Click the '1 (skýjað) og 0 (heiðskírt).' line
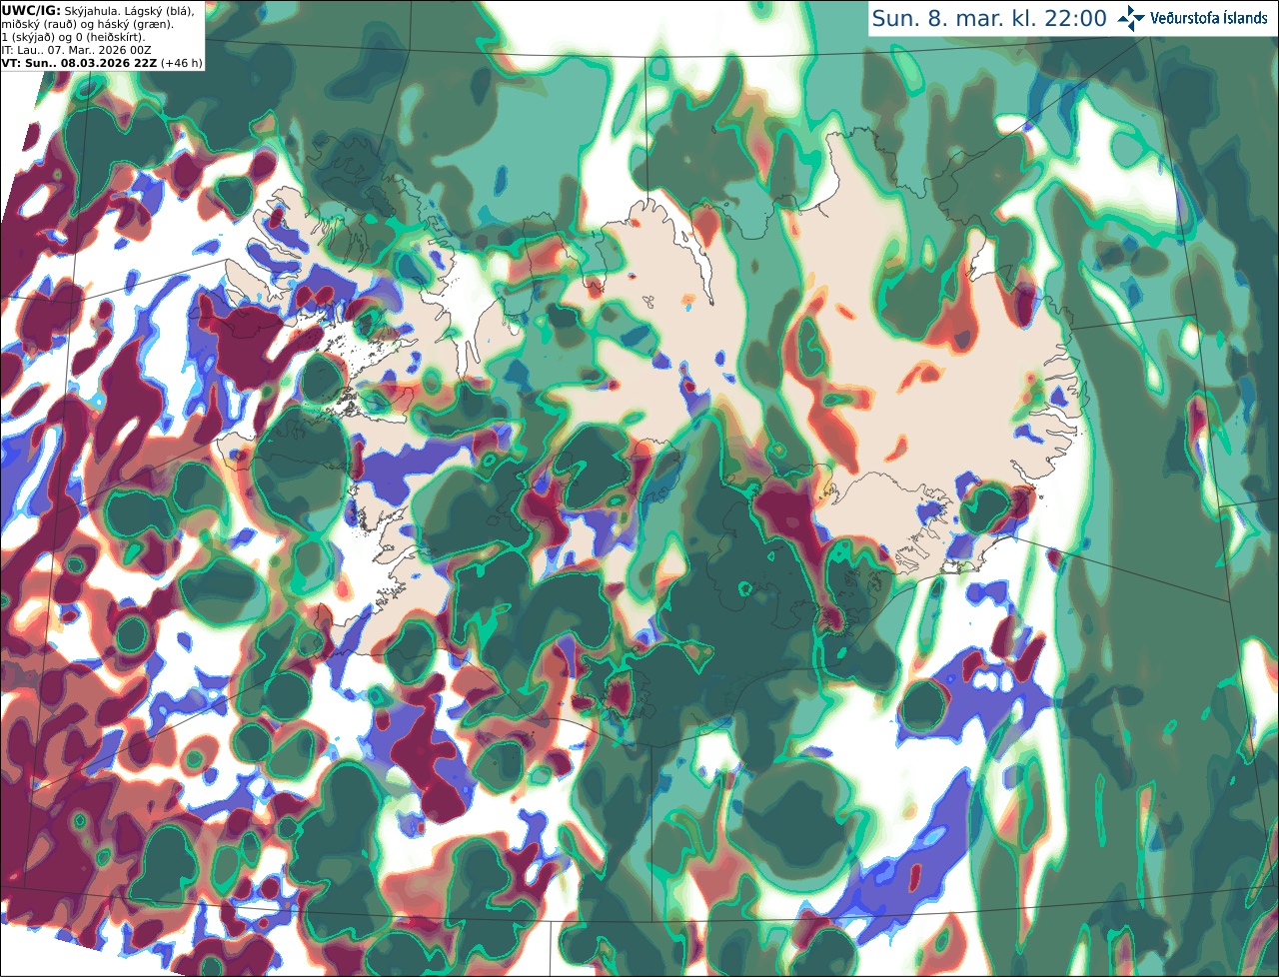The image size is (1279, 977). point(73,37)
